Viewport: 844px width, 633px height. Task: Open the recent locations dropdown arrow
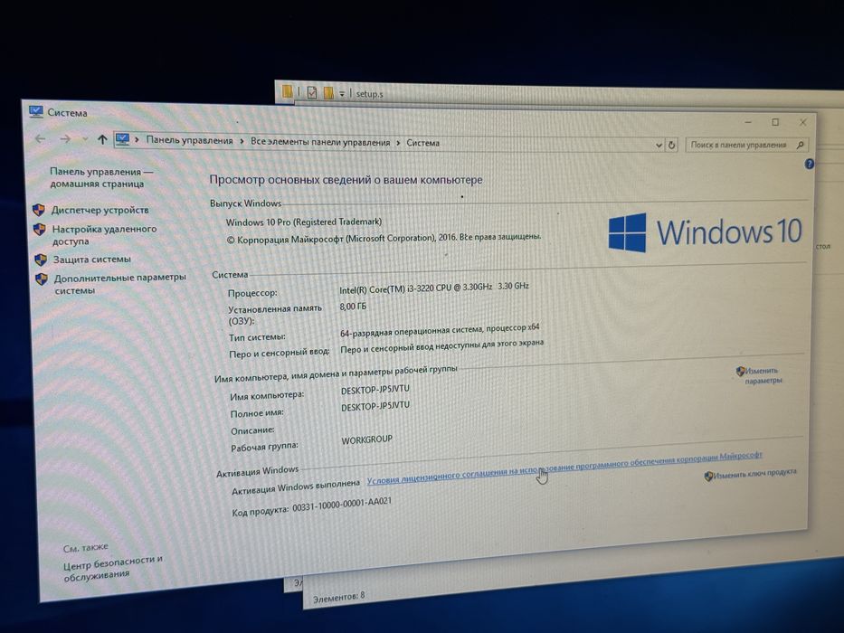(x=84, y=139)
